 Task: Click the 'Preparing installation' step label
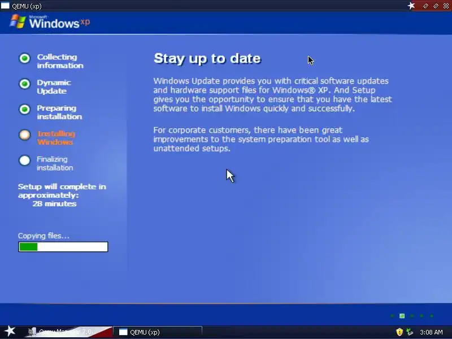pos(59,112)
